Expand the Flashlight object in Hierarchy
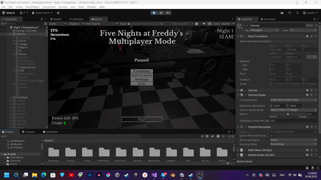 click(x=11, y=97)
